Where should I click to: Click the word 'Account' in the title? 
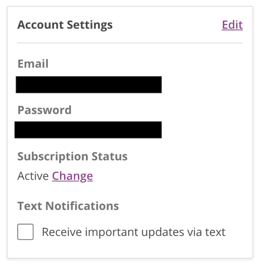tap(41, 25)
